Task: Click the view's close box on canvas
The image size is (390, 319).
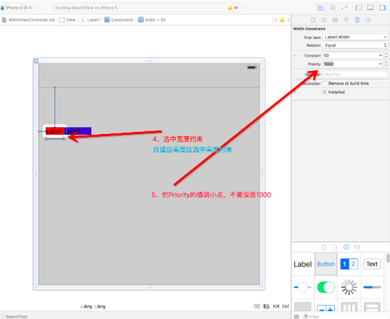Action: click(36, 61)
